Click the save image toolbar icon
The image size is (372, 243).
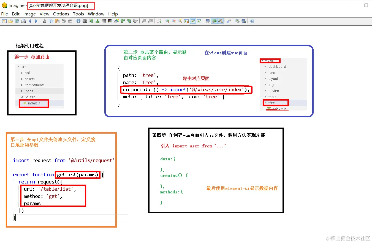click(x=17, y=21)
